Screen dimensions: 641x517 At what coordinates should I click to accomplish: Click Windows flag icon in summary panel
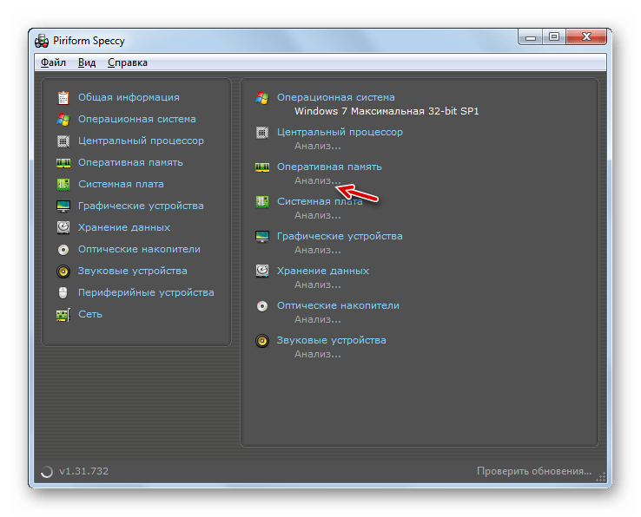tap(262, 98)
